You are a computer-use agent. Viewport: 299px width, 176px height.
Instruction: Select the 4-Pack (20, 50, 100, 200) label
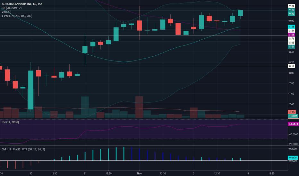pos(17,16)
